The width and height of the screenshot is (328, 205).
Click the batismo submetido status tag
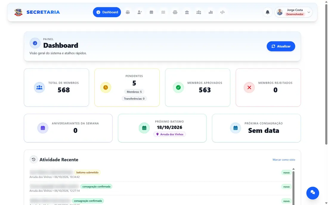[x=87, y=173]
